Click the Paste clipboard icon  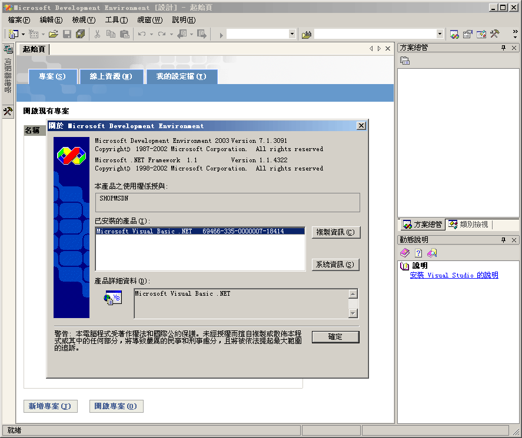[125, 34]
